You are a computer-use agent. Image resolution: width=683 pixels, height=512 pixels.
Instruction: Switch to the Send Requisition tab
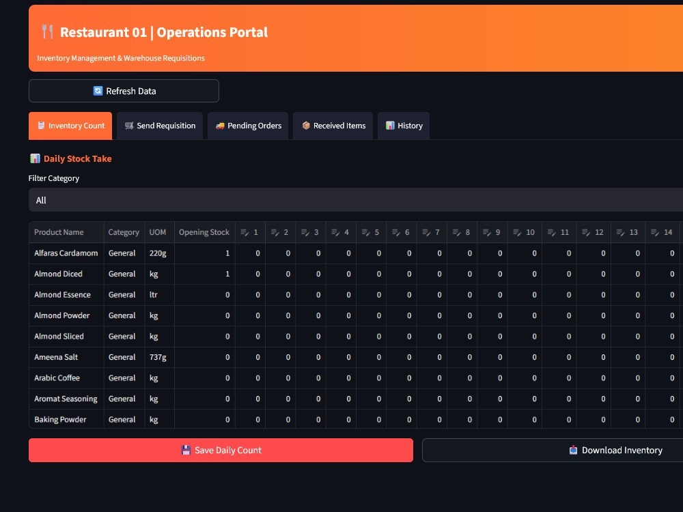coord(160,126)
